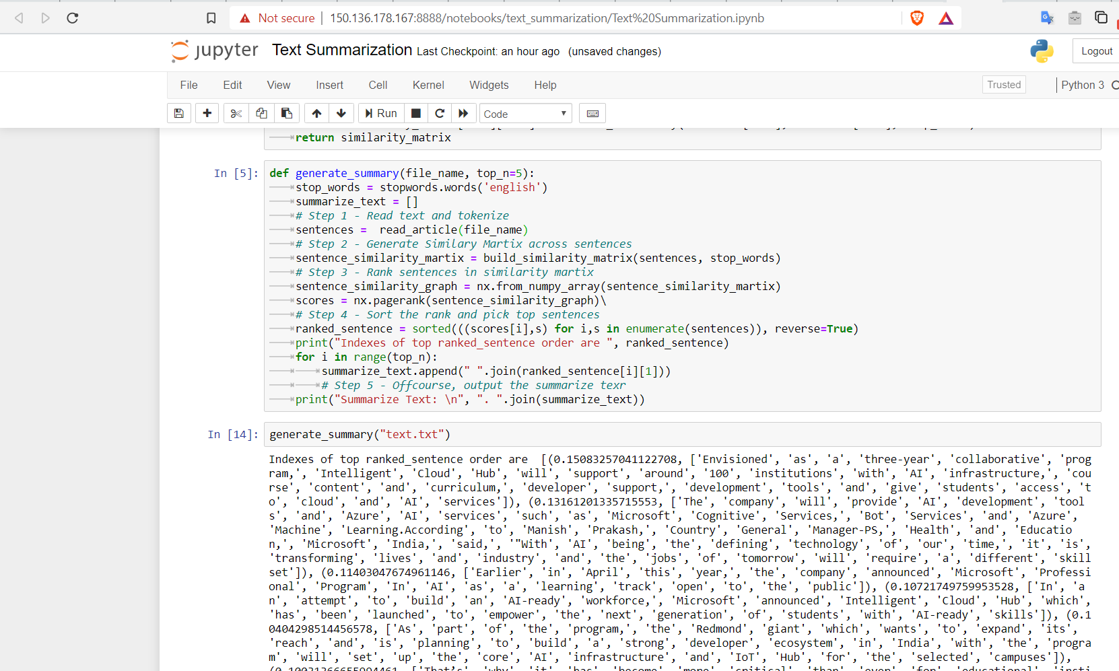Rename notebook via Text Summarization title
The height and width of the screenshot is (671, 1119).
click(342, 50)
